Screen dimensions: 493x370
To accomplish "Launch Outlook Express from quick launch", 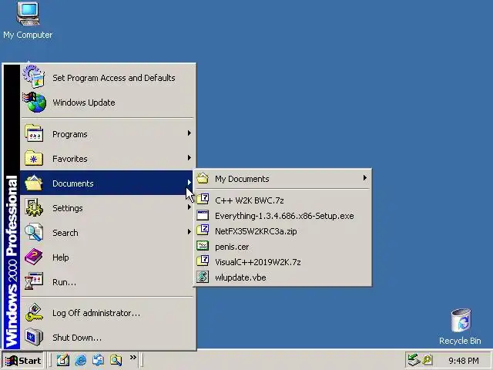I will pos(98,360).
